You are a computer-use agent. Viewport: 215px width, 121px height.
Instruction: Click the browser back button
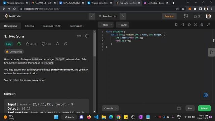[x=4, y=9]
